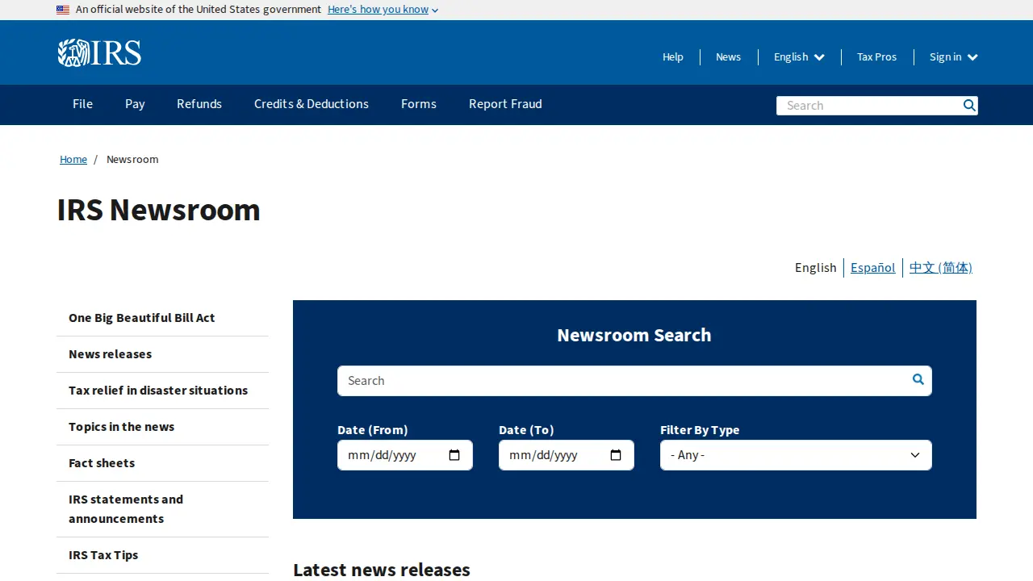
Task: Open the Credits & Deductions menu
Action: click(312, 104)
